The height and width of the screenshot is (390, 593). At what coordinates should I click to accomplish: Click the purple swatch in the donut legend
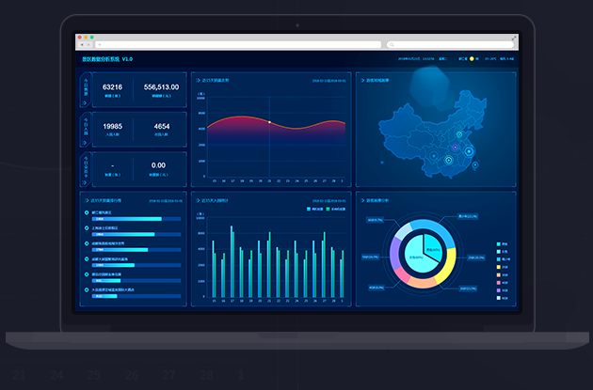(x=499, y=290)
